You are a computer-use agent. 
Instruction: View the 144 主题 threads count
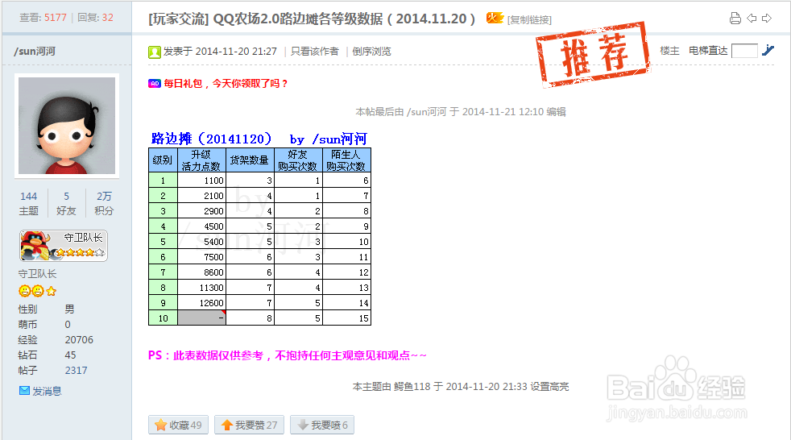(29, 203)
